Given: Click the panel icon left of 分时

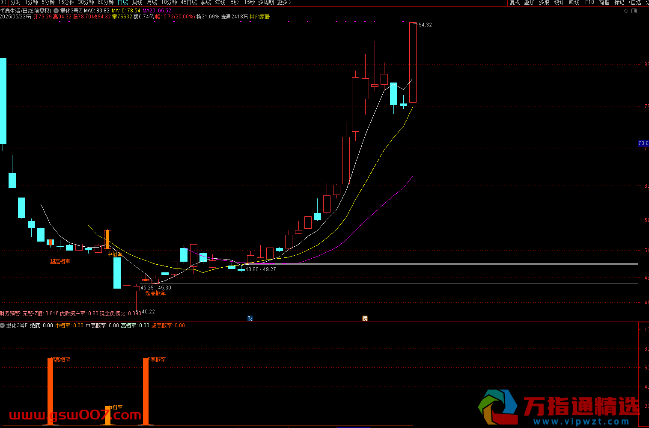Looking at the screenshot, I should pyautogui.click(x=3, y=3).
